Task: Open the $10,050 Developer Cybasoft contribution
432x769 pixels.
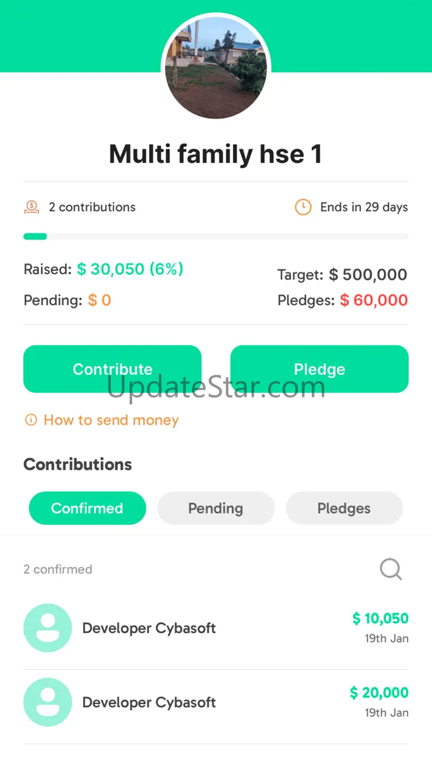Action: (216, 628)
